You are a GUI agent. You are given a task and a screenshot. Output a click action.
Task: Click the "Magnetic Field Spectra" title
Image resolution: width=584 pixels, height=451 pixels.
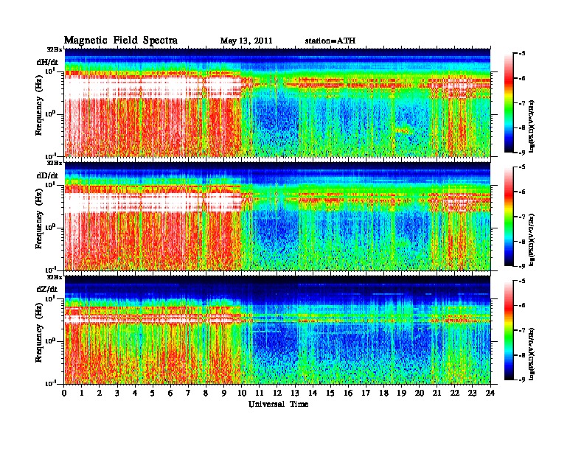(121, 41)
